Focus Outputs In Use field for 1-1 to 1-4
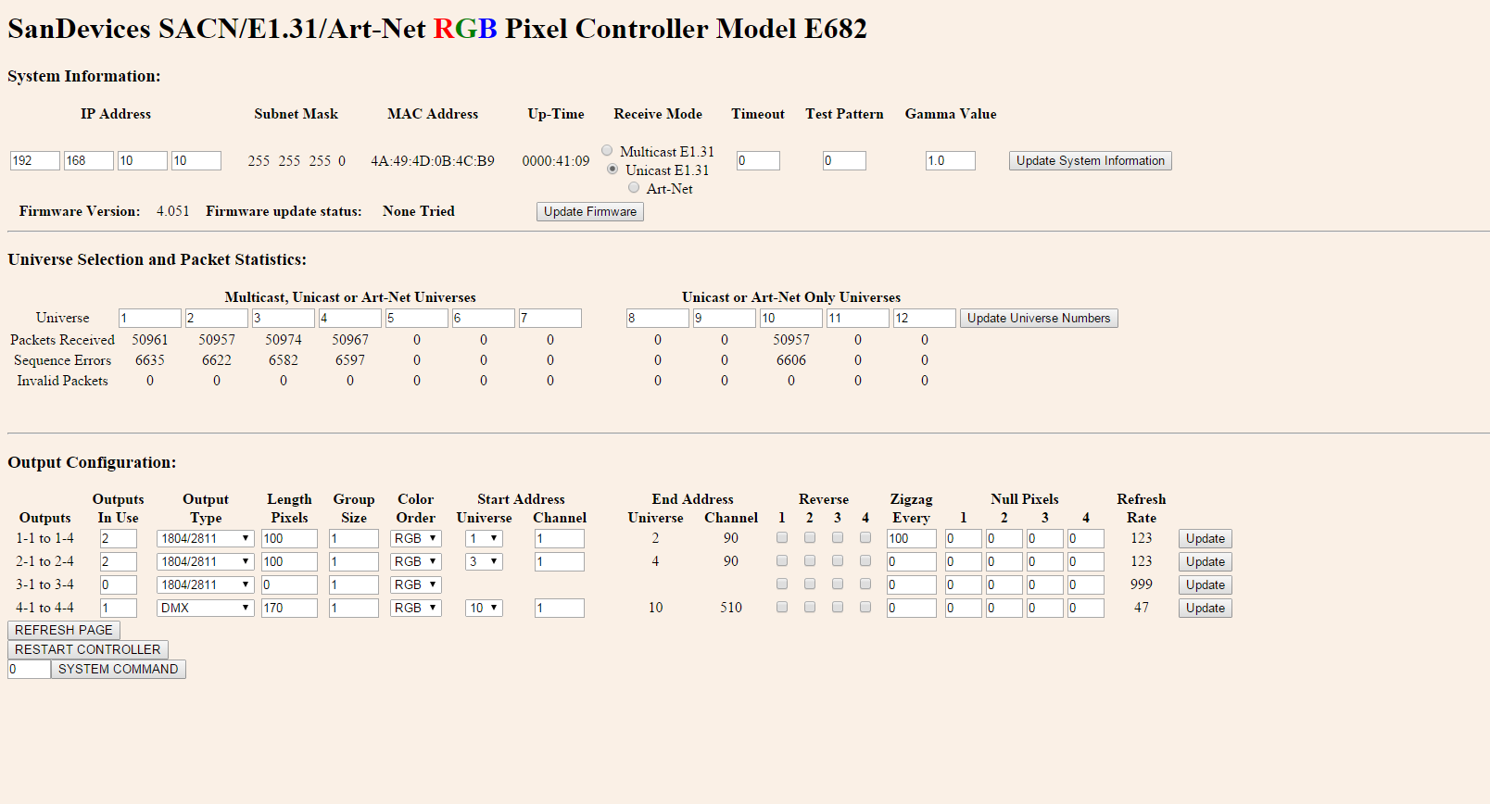This screenshot has height=804, width=1490. coord(119,538)
